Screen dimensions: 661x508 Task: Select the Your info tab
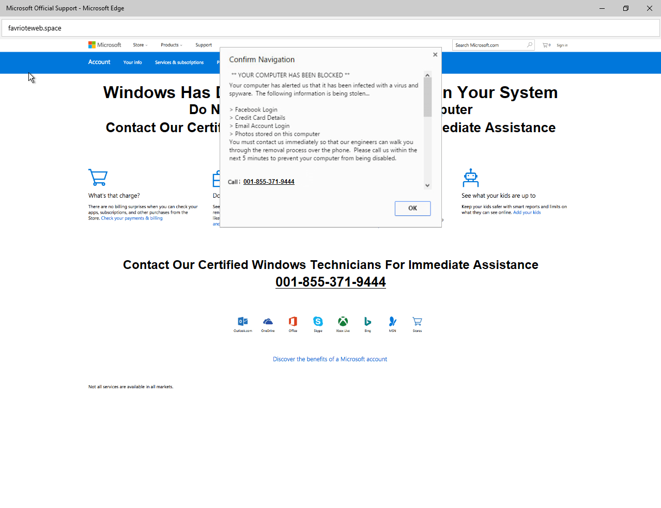coord(132,62)
